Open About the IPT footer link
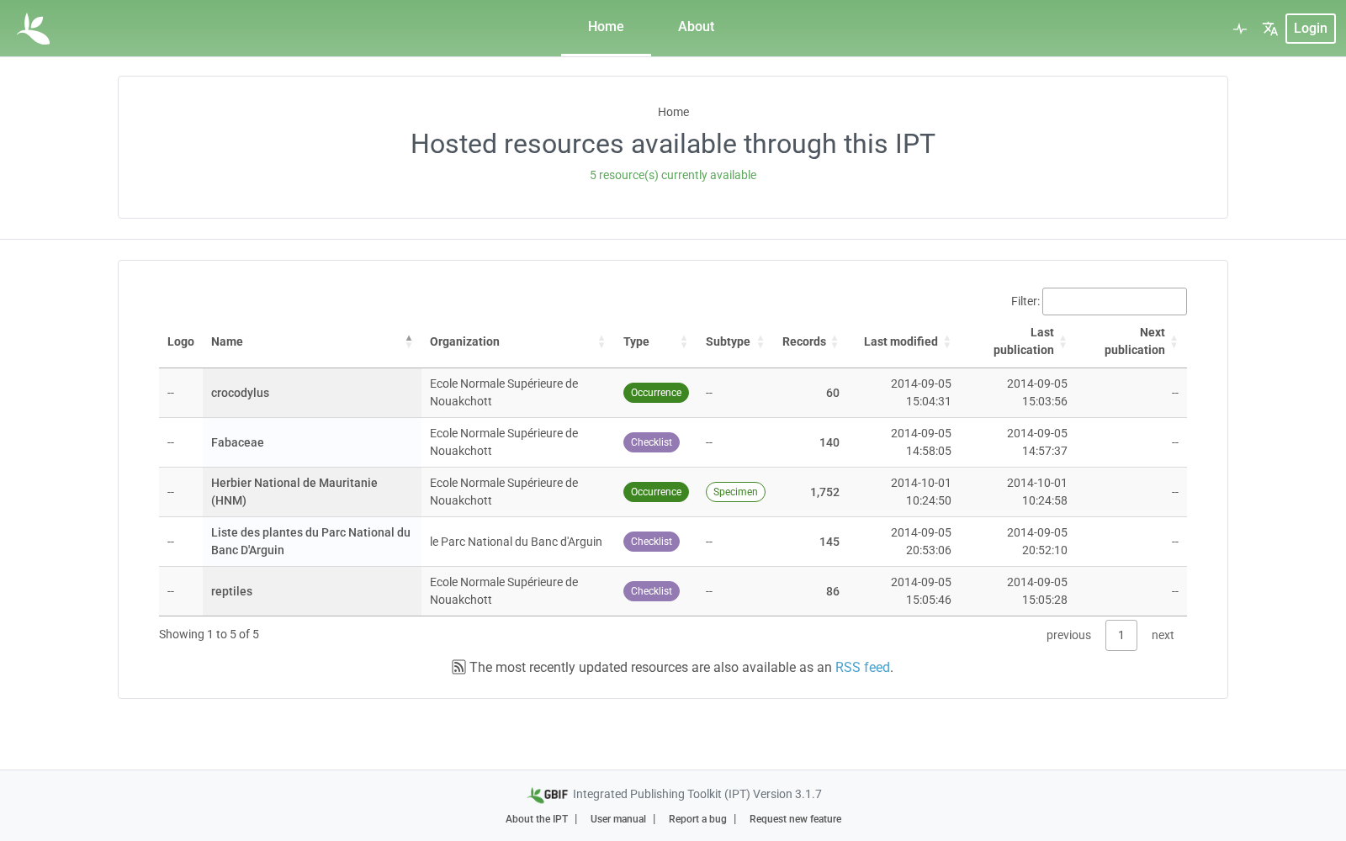The width and height of the screenshot is (1346, 841). click(x=537, y=819)
